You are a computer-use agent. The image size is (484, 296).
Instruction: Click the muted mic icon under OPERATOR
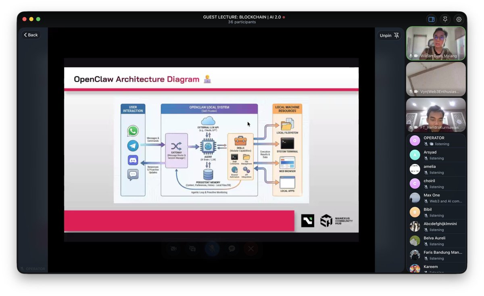426,144
